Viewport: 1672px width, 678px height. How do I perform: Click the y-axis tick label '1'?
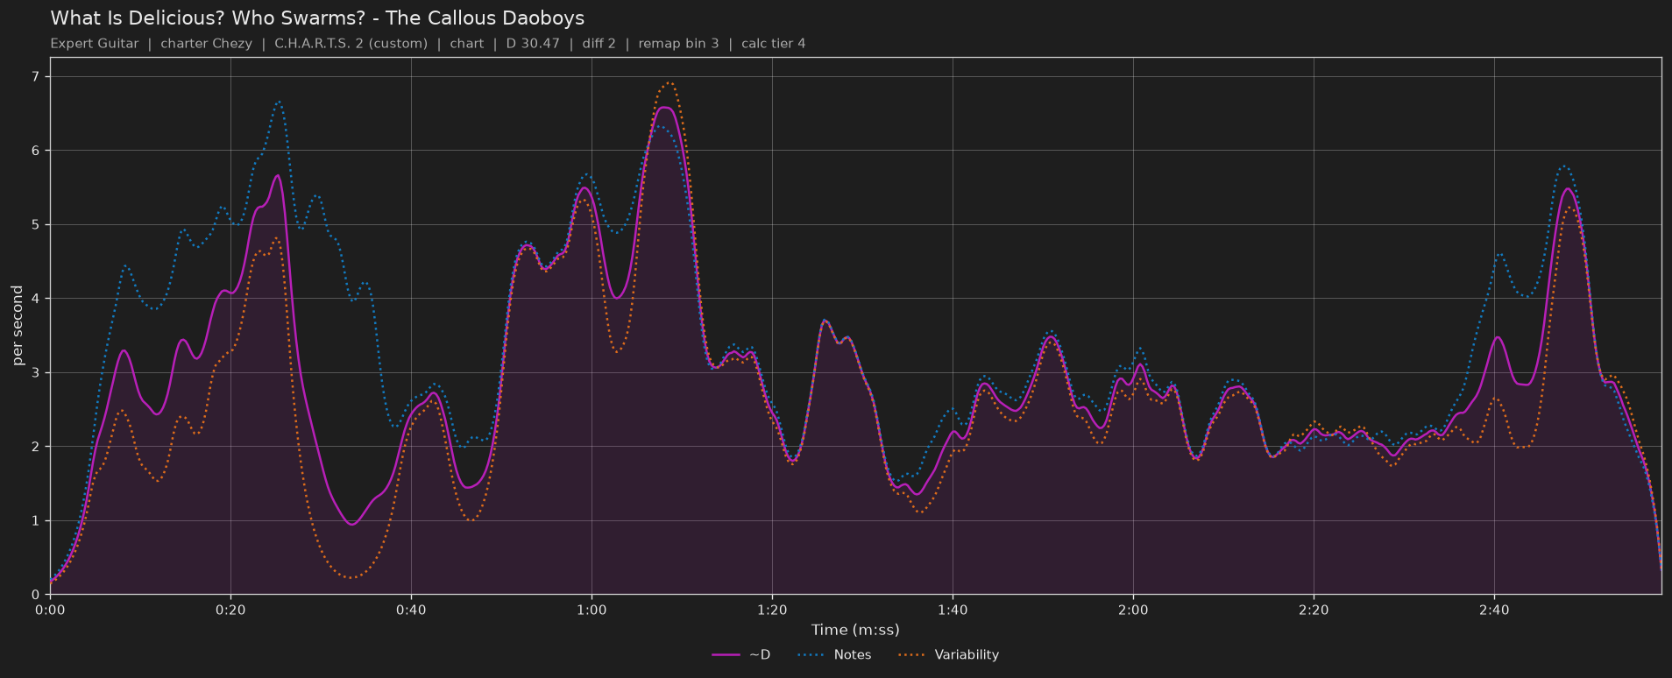point(36,521)
